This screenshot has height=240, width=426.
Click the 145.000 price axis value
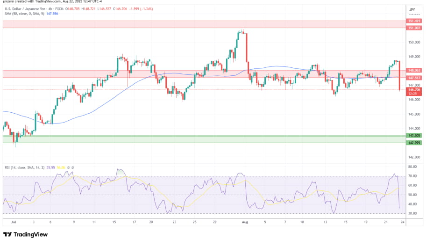414,114
